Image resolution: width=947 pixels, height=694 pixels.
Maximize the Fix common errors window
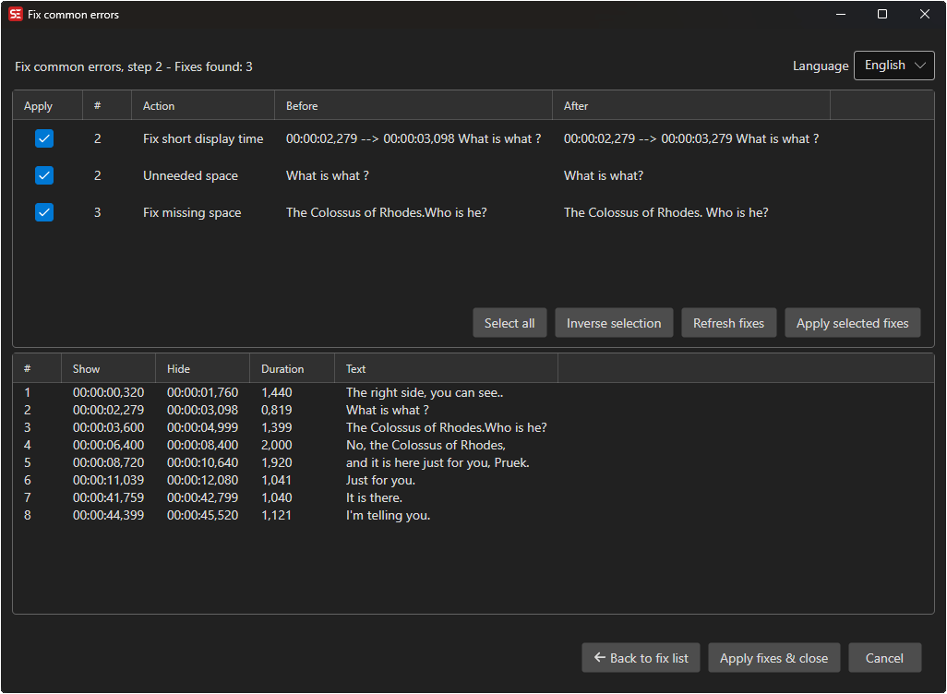[x=882, y=15]
